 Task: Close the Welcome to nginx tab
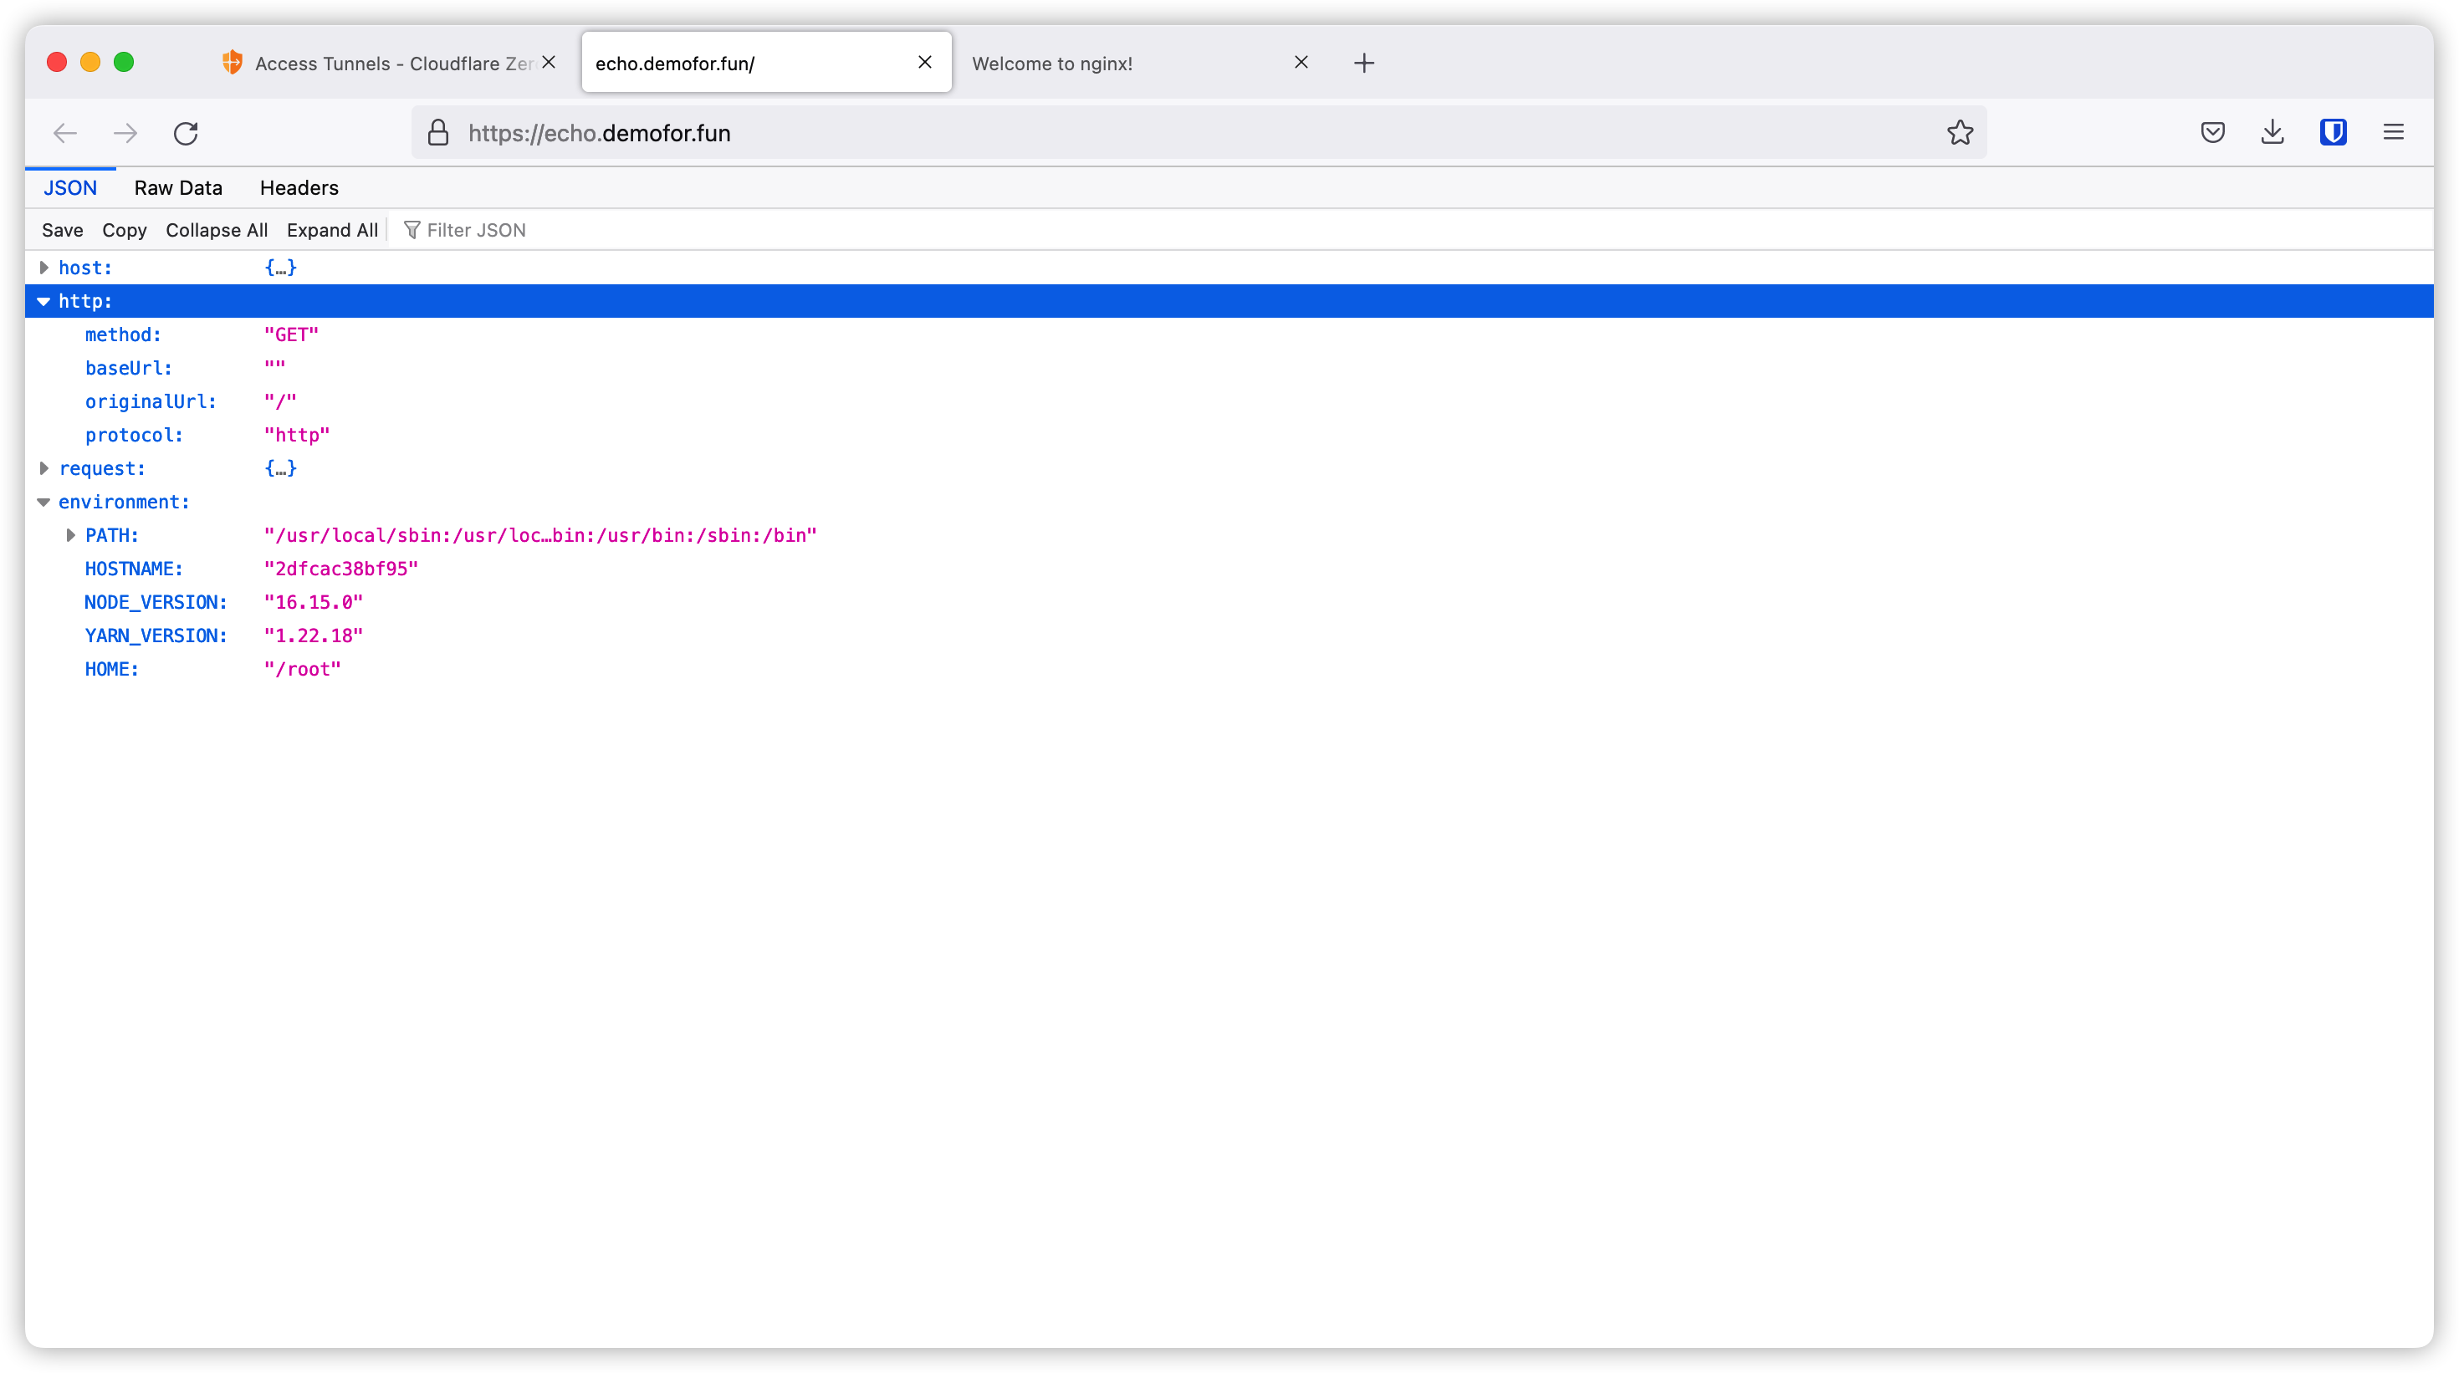point(1301,62)
